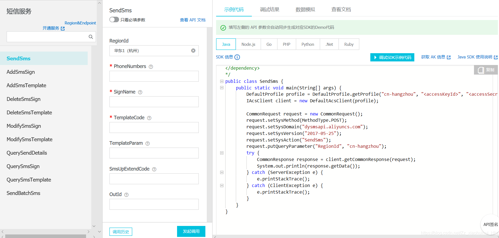Click external-link icon beside 开通服务

63,29
